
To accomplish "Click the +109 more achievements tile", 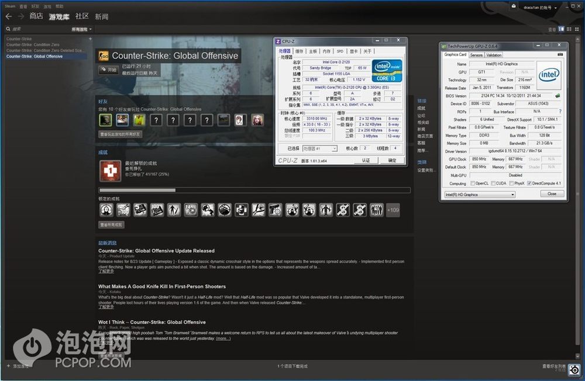I will 393,210.
